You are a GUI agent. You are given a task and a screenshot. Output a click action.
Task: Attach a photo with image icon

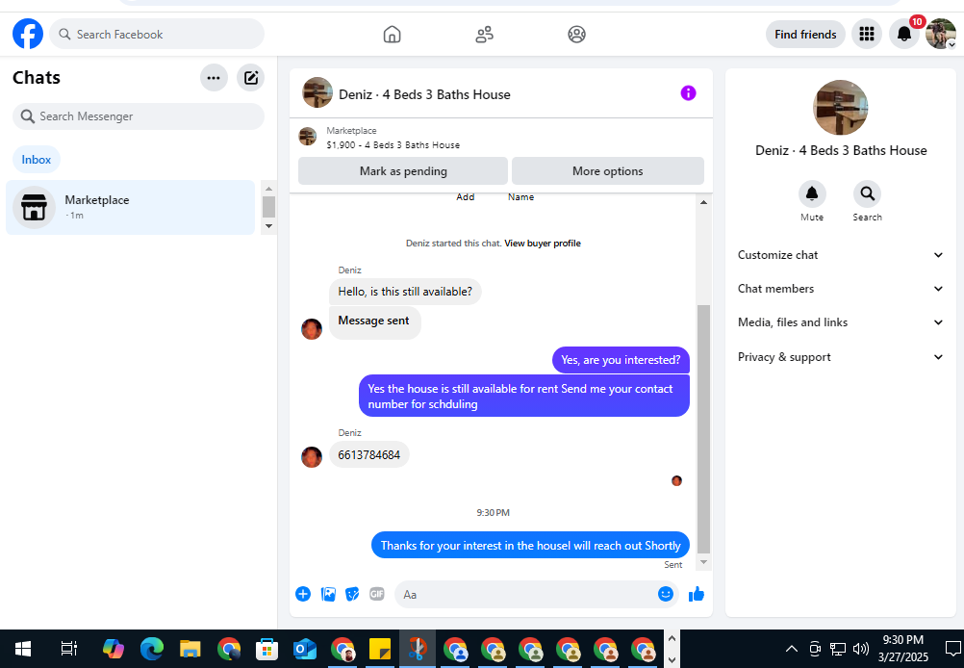[328, 594]
